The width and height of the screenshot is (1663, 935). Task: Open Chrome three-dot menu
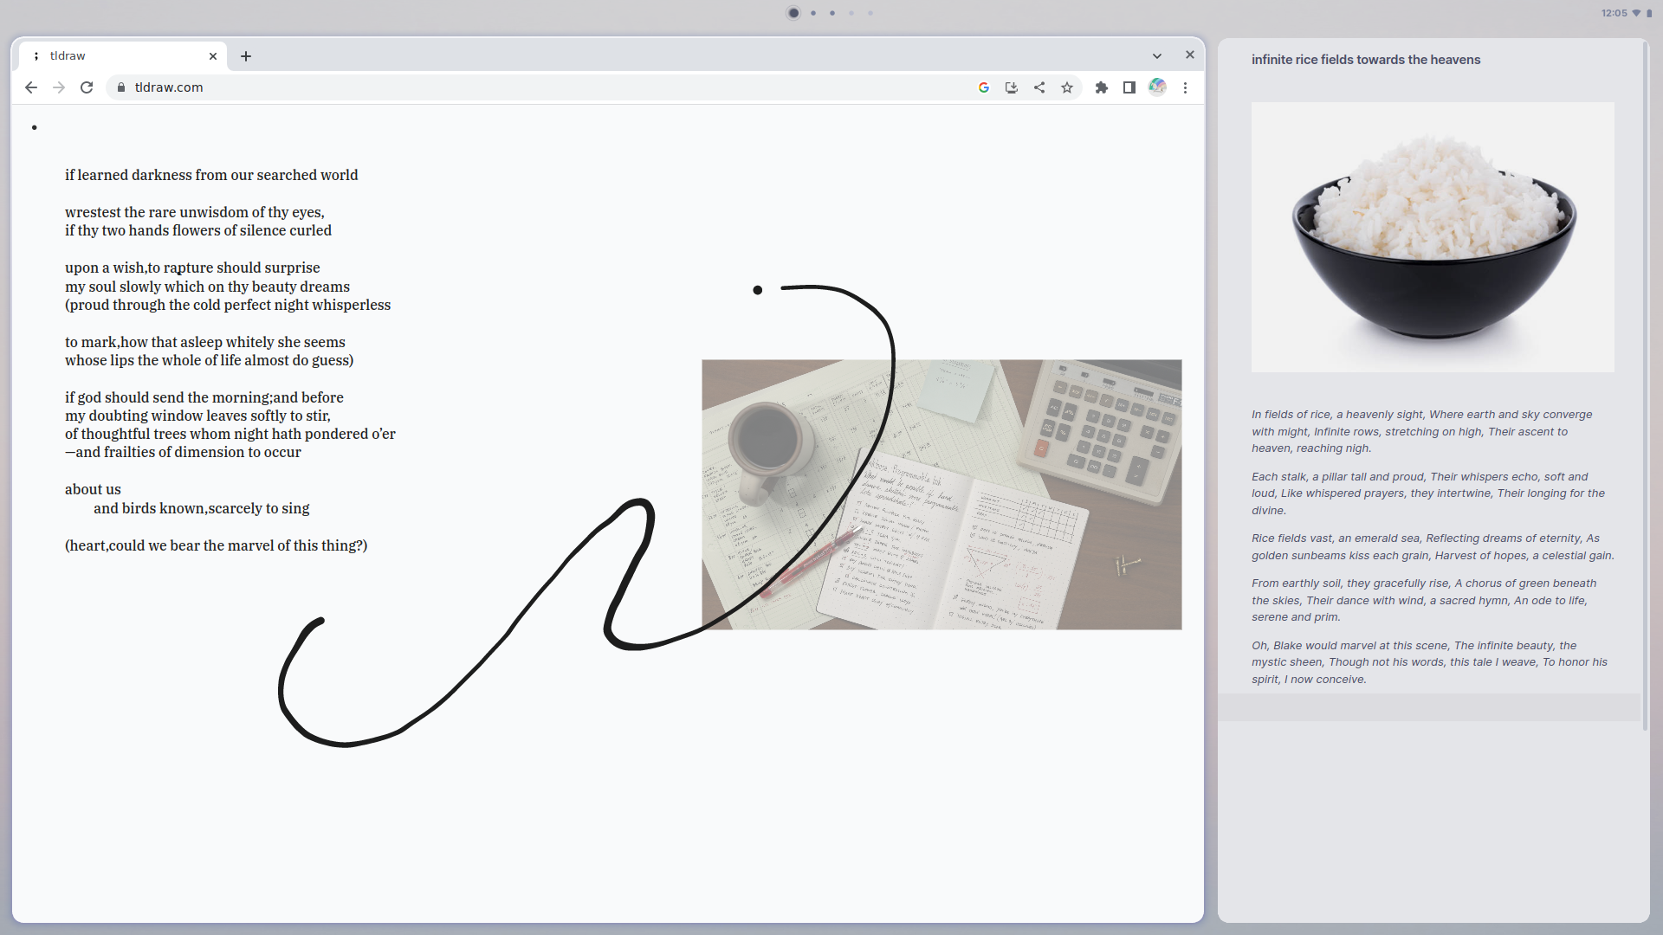pyautogui.click(x=1185, y=87)
